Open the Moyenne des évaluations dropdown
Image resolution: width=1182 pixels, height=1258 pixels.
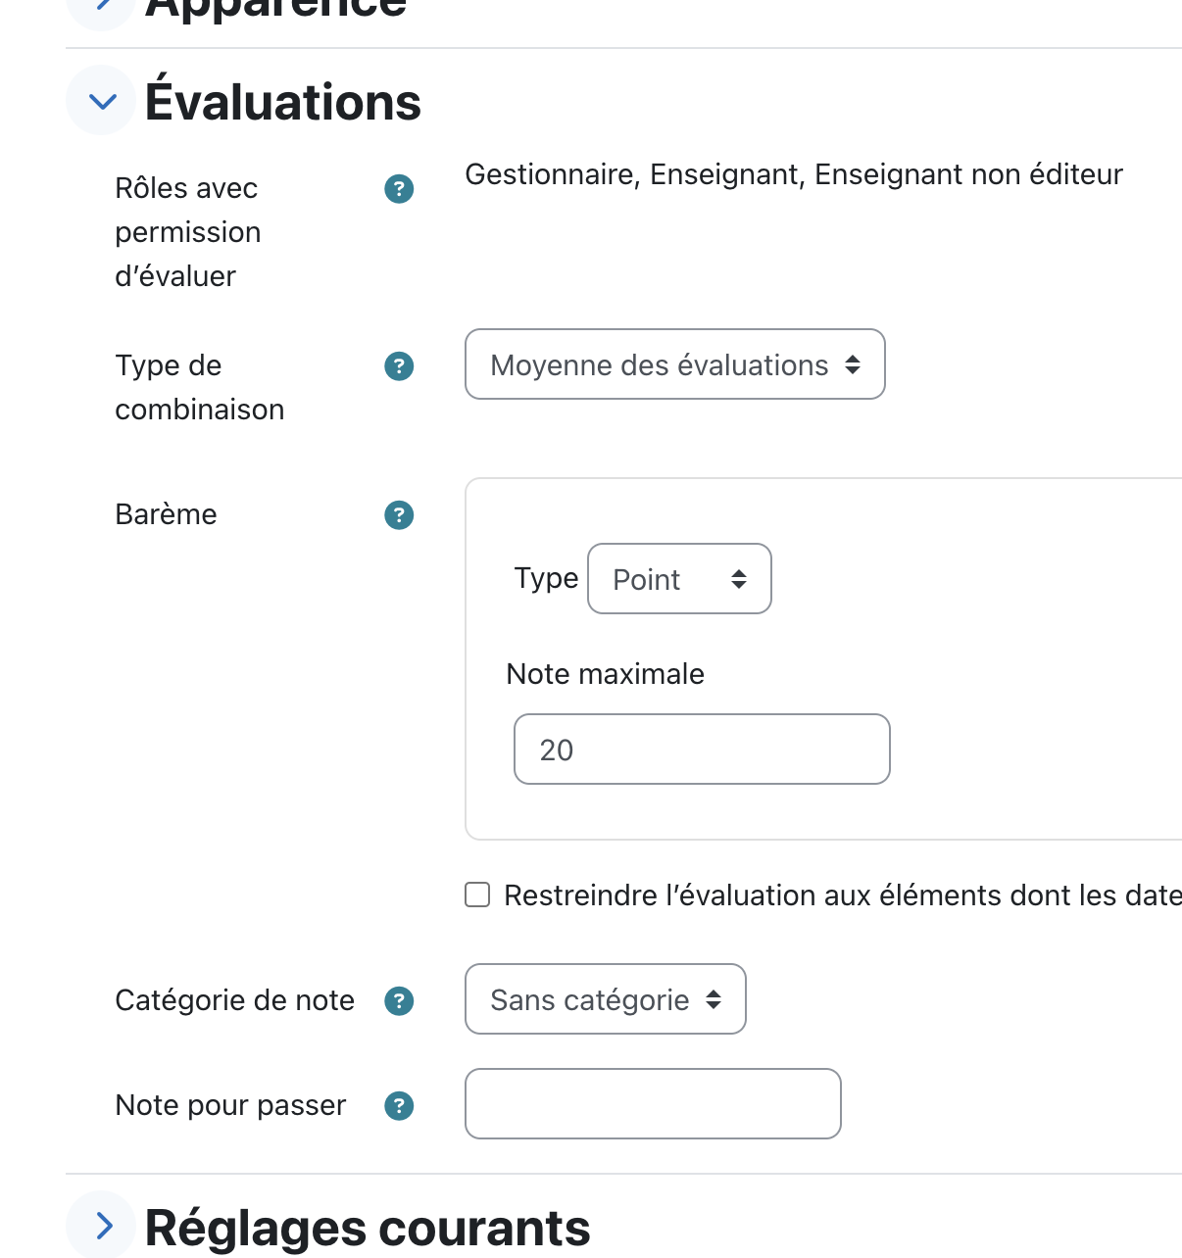click(675, 364)
